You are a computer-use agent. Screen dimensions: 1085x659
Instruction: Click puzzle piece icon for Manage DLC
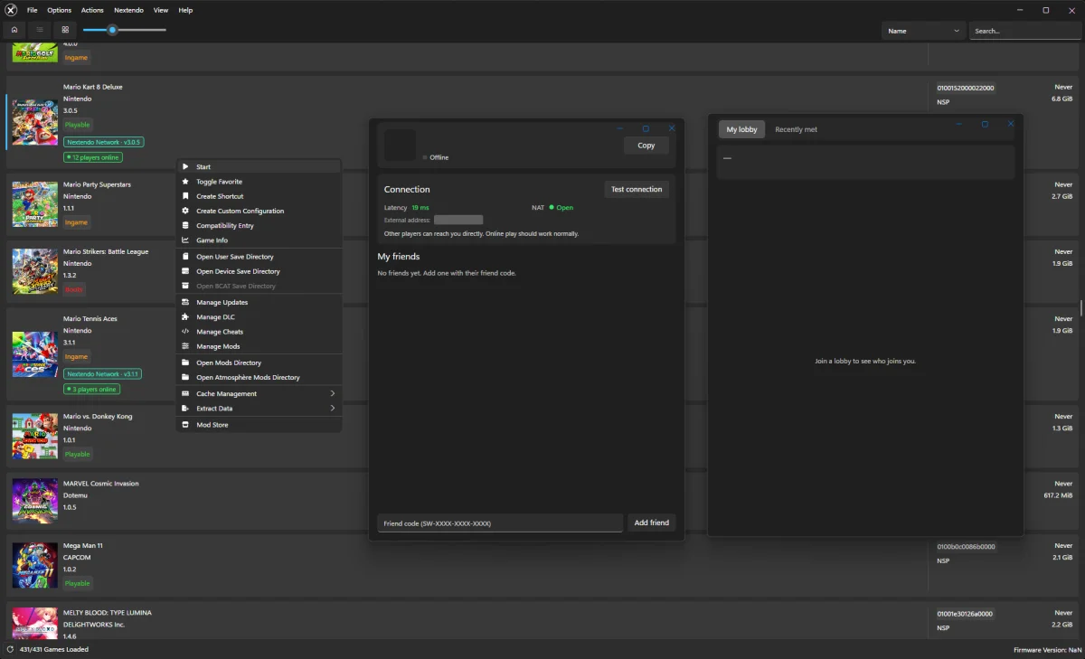(x=185, y=317)
